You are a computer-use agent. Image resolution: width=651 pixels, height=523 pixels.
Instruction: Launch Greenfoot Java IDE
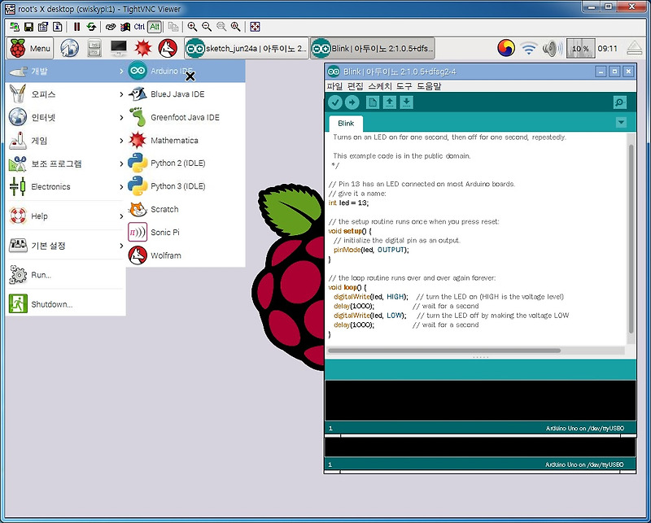186,117
